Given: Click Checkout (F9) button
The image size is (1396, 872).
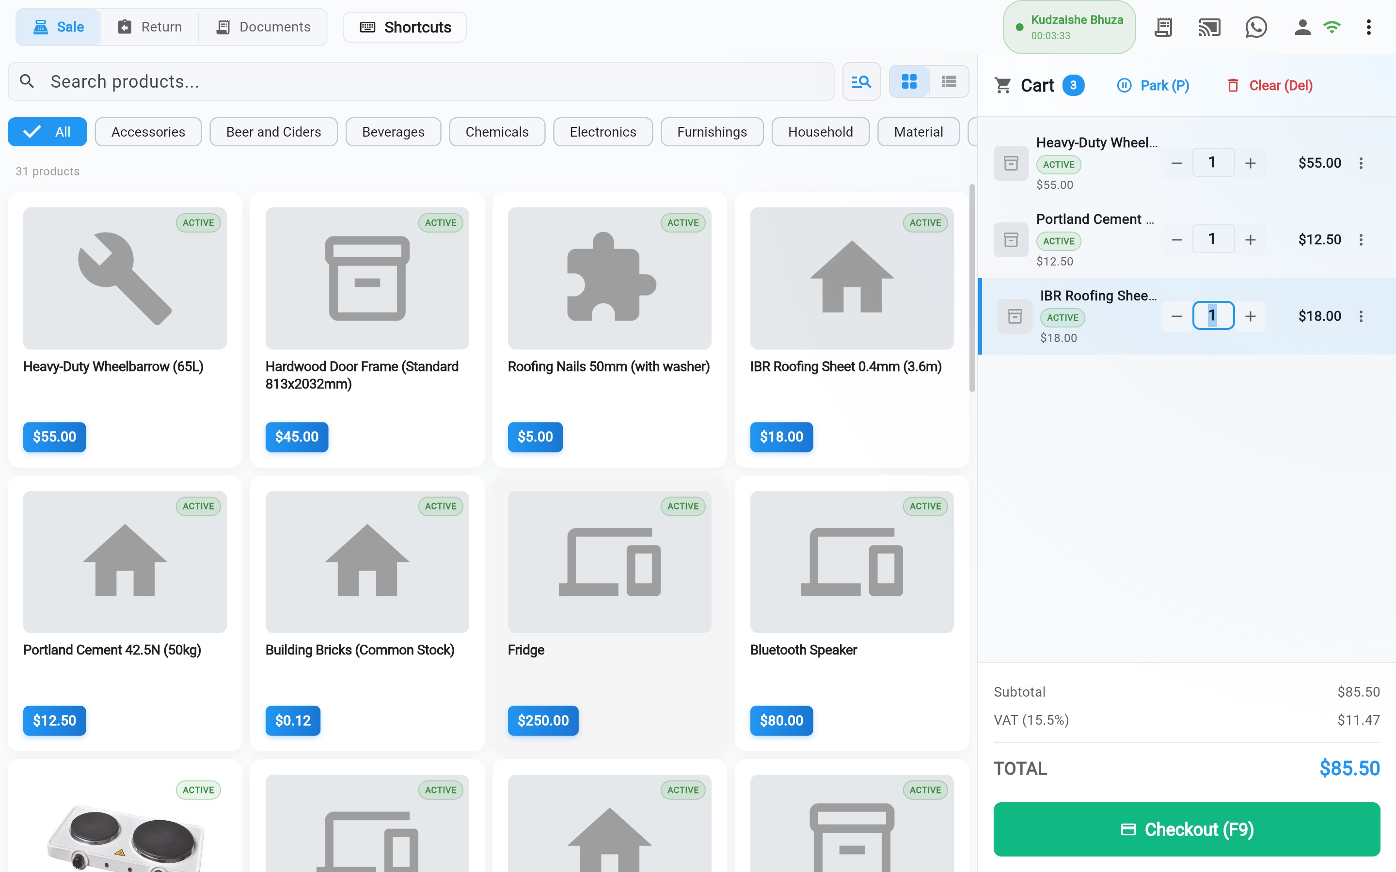Looking at the screenshot, I should tap(1187, 829).
